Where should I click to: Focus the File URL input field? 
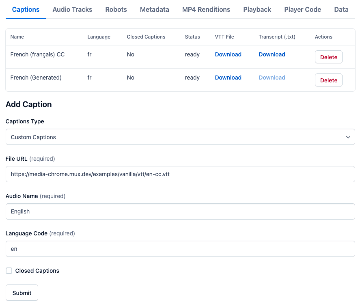click(x=180, y=174)
